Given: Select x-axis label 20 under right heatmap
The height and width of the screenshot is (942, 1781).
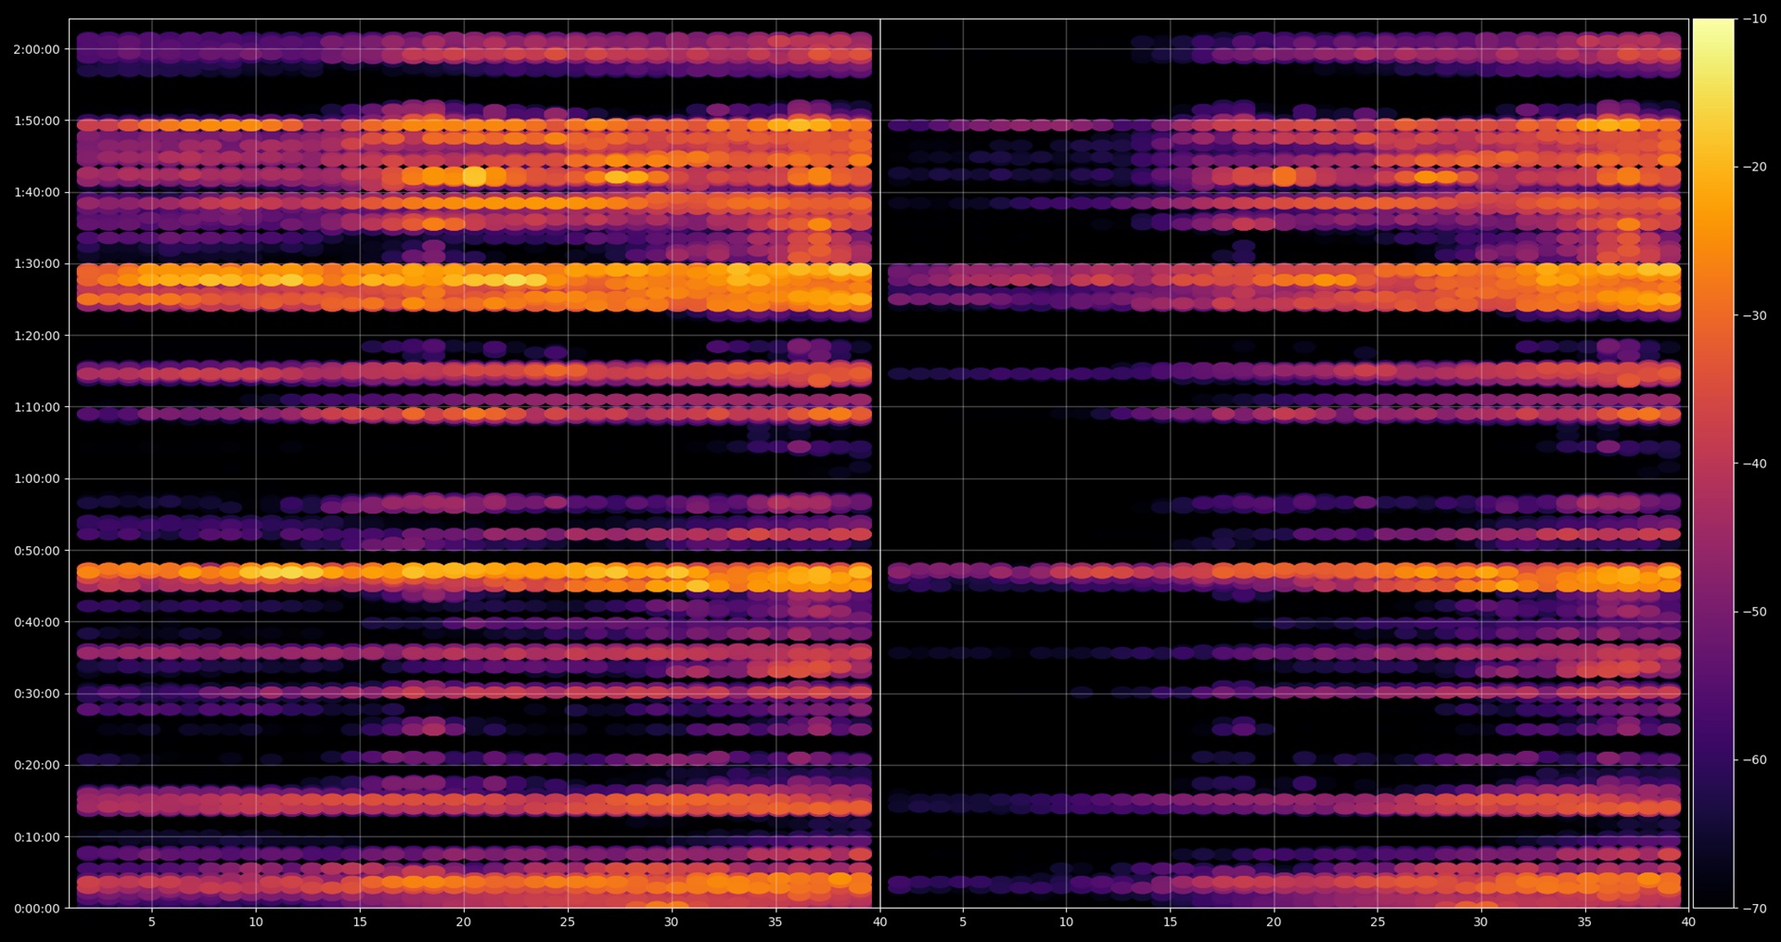Looking at the screenshot, I should (1275, 922).
